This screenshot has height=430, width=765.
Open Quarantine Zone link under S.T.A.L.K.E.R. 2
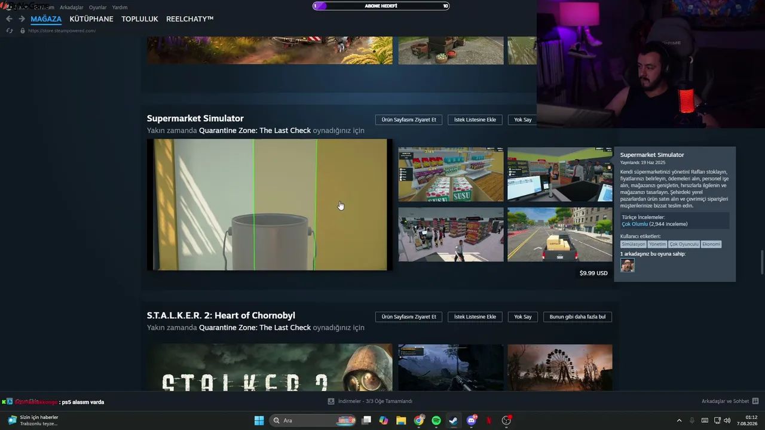[x=255, y=327]
